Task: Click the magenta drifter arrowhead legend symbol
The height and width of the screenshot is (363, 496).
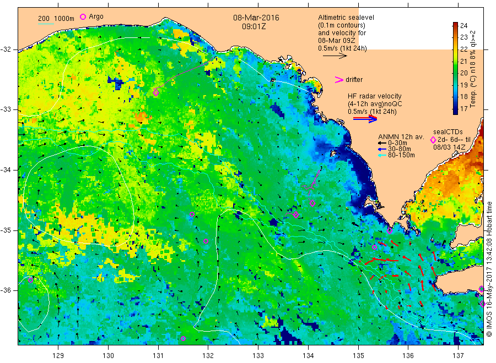Action: [x=339, y=80]
